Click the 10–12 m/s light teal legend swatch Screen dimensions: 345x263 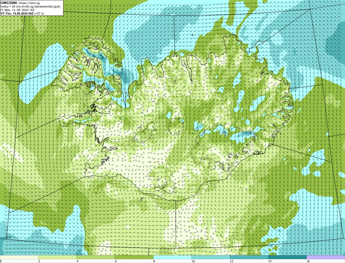coord(211,257)
